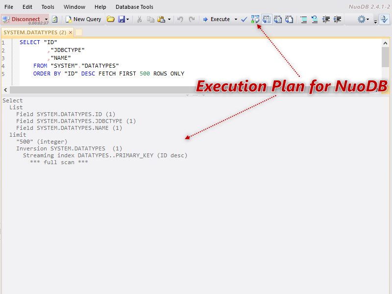Image resolution: width=392 pixels, height=294 pixels.
Task: Click the redo arrow icon
Action: (x=192, y=19)
